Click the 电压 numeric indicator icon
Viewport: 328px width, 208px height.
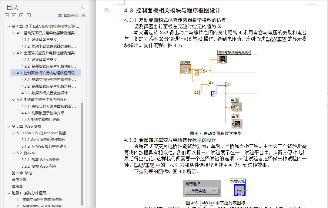[x=236, y=107]
